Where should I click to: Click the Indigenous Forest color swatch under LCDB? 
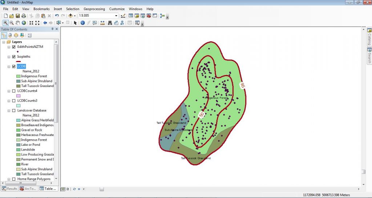[x=18, y=76]
